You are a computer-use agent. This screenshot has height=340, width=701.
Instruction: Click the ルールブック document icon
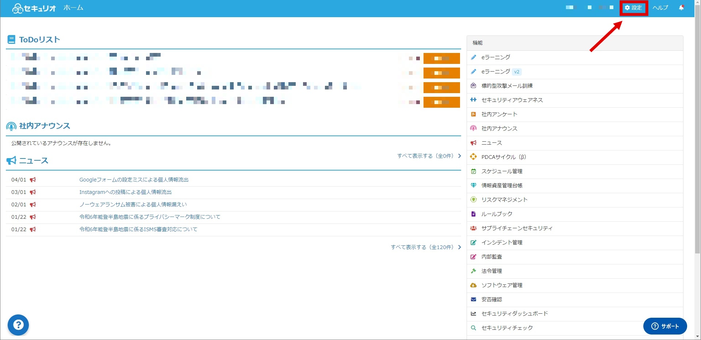[x=474, y=214]
